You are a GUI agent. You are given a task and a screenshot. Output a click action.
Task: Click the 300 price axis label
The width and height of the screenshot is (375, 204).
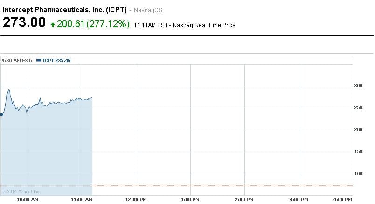(359, 86)
